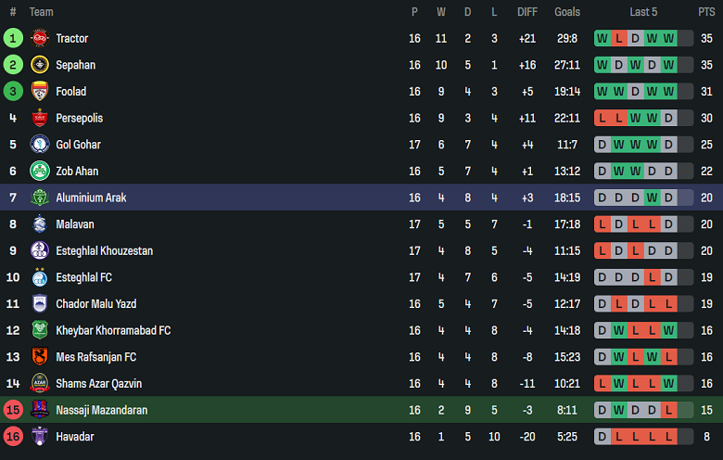Click the Last 5 column header

click(x=643, y=12)
